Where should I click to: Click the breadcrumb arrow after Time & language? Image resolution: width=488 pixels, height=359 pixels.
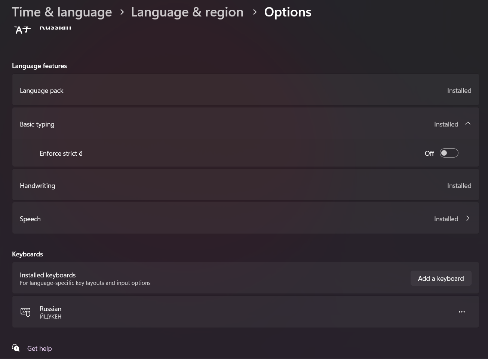[122, 12]
